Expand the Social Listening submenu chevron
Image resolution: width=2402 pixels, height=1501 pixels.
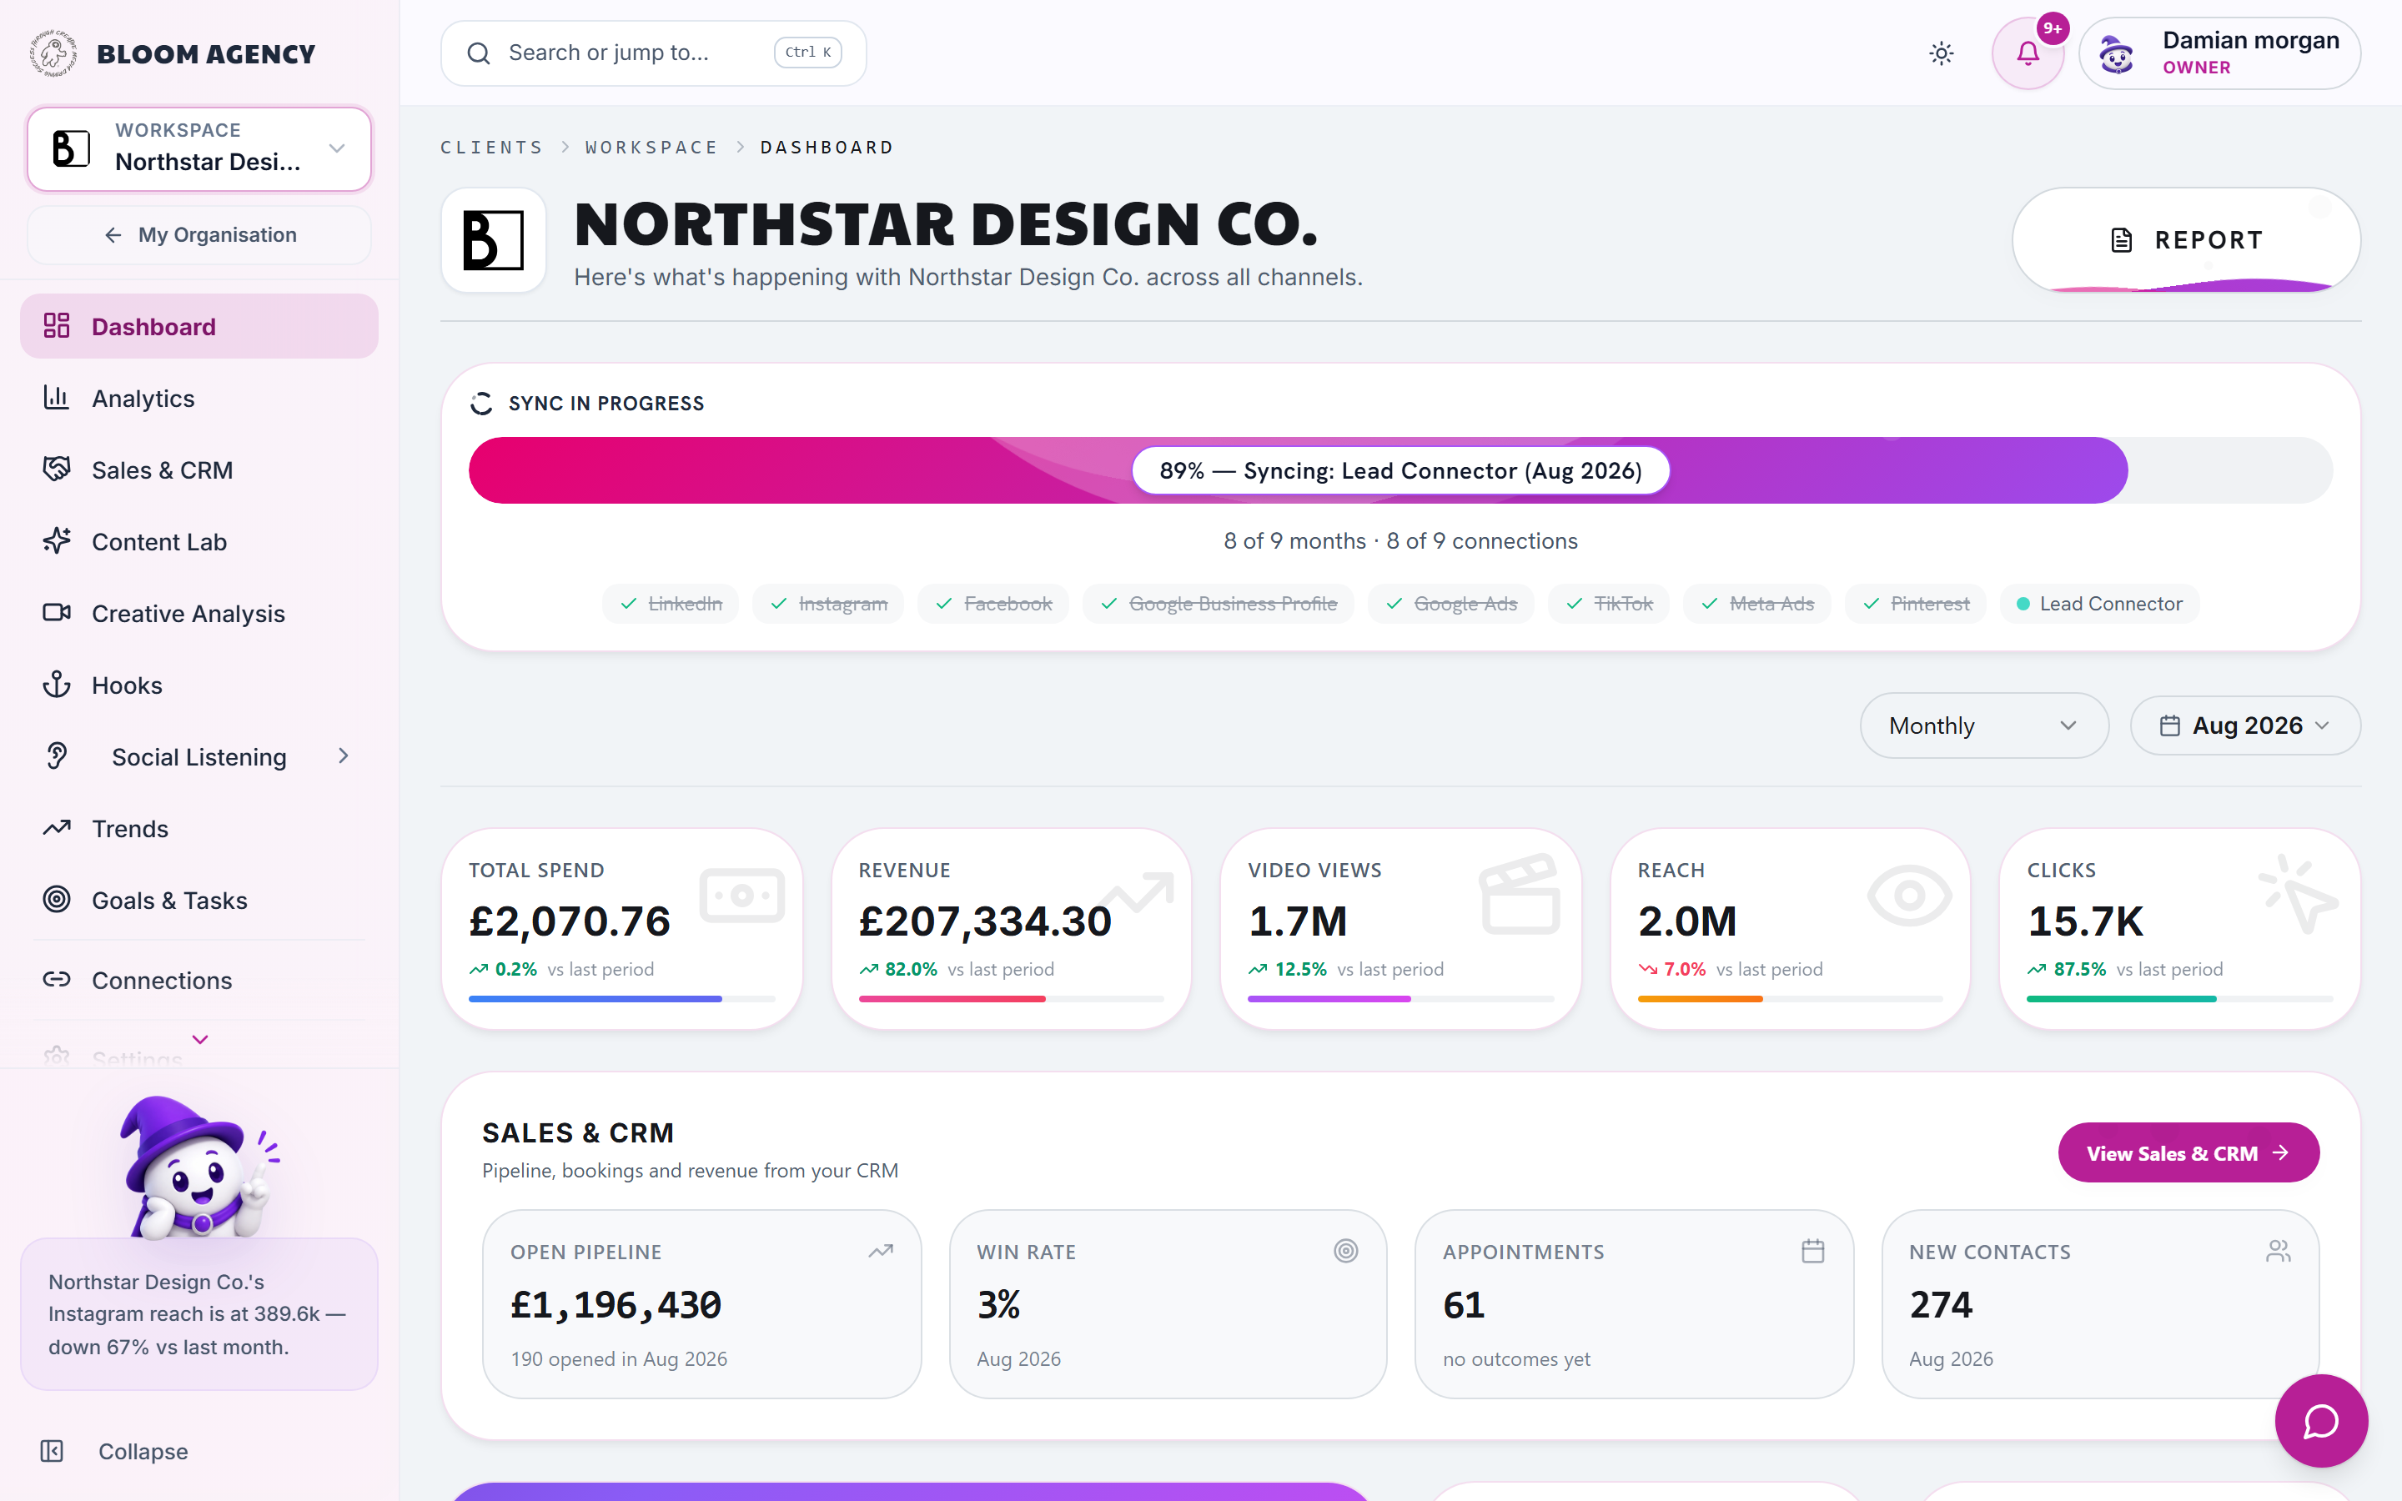[x=344, y=756]
